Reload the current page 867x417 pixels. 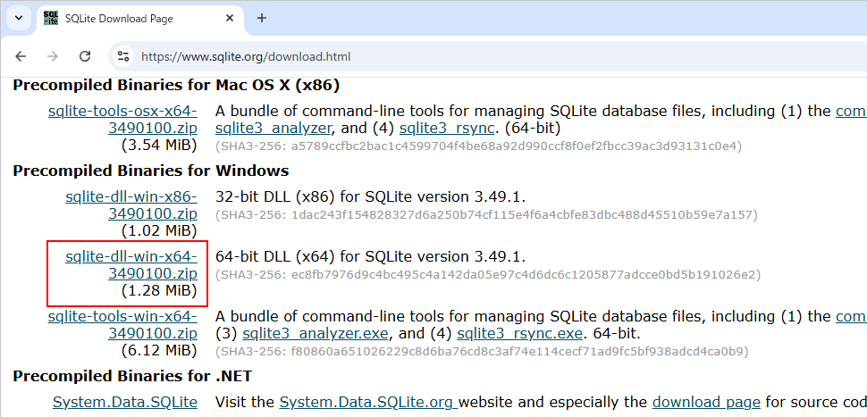tap(85, 56)
